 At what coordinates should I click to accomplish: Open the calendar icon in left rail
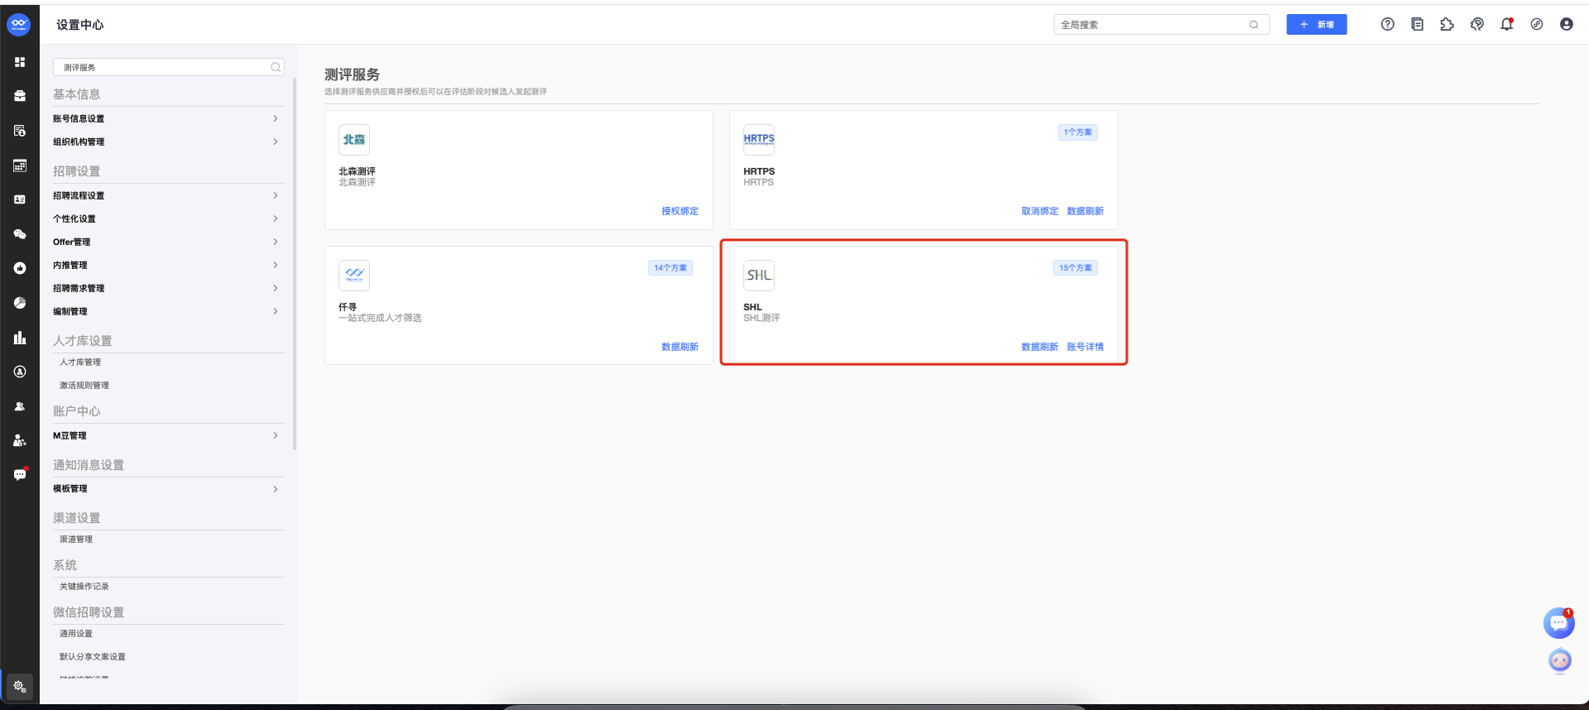(20, 166)
